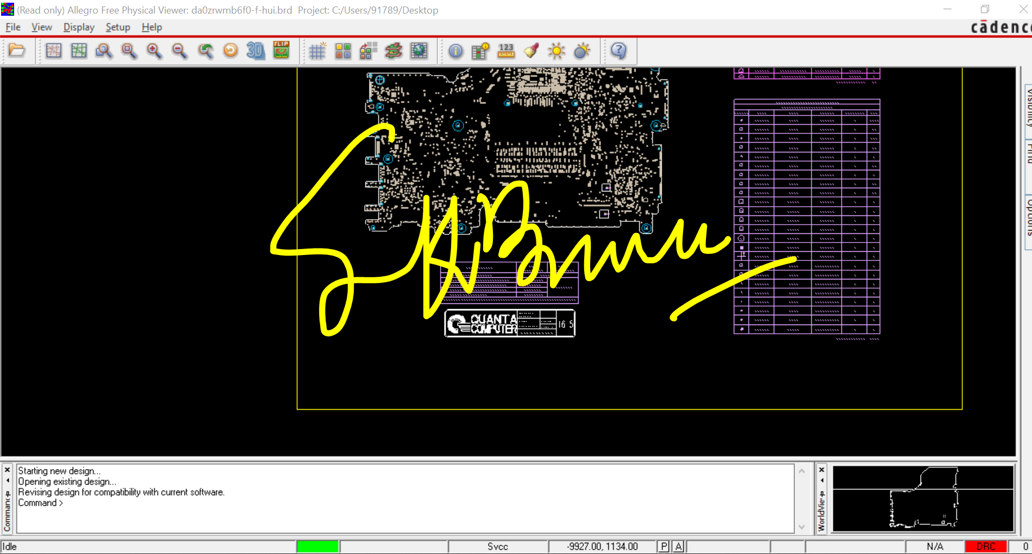Restore down the application window
The height and width of the screenshot is (554, 1032).
(985, 10)
